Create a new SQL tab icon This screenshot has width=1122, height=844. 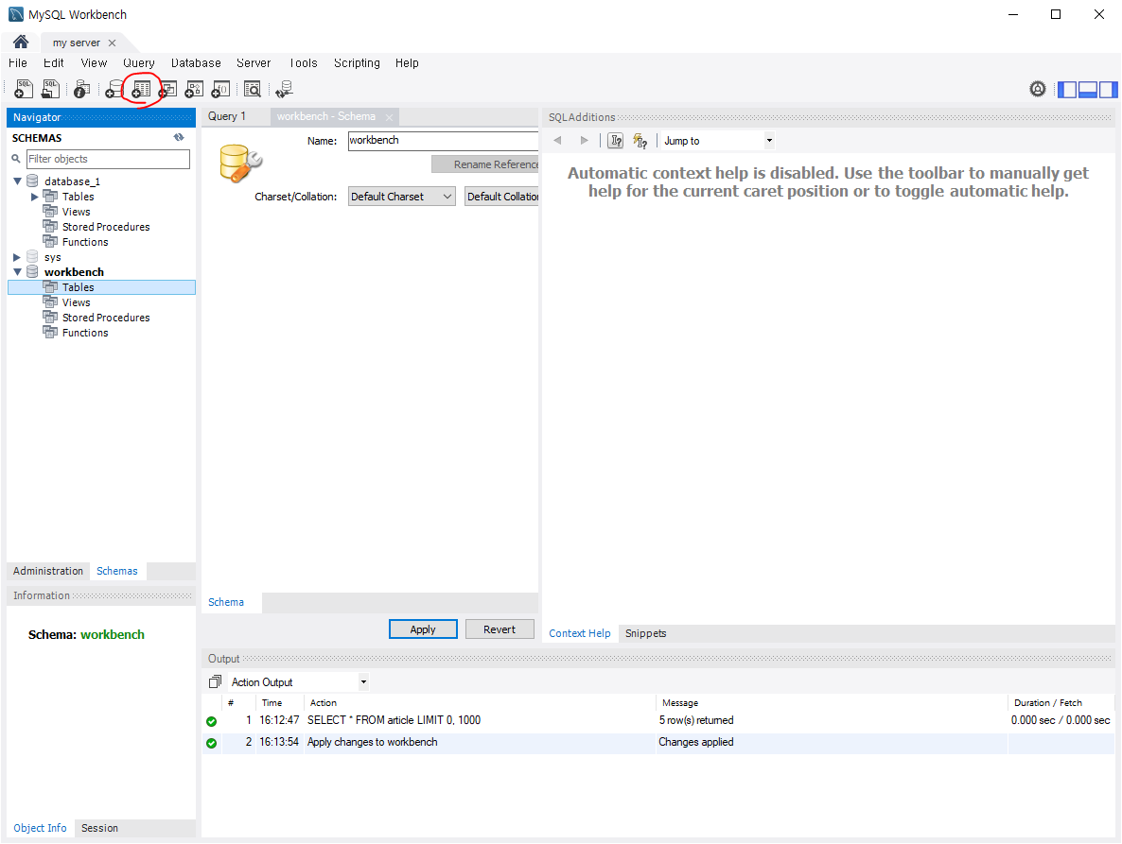pos(24,89)
